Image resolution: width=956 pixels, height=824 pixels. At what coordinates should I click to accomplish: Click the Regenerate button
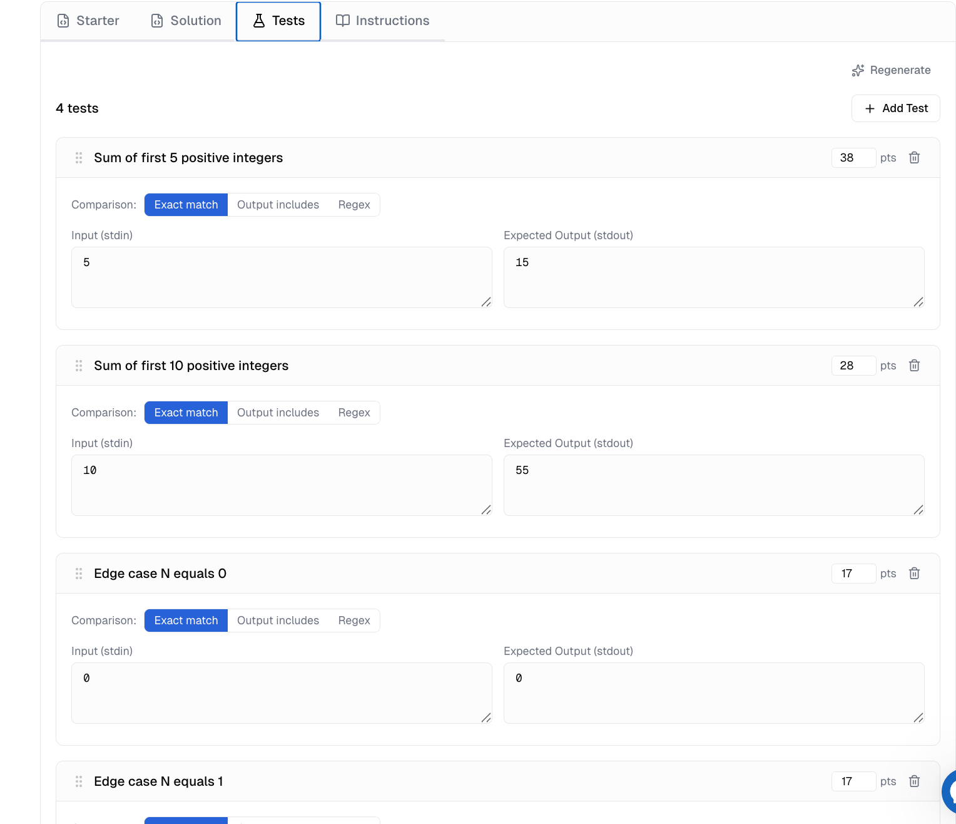[x=891, y=70]
